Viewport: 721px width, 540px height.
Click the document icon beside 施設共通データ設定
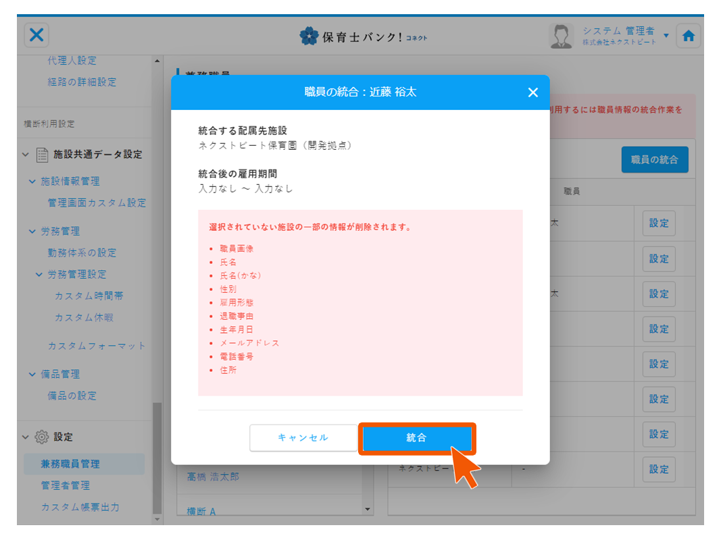pyautogui.click(x=42, y=155)
